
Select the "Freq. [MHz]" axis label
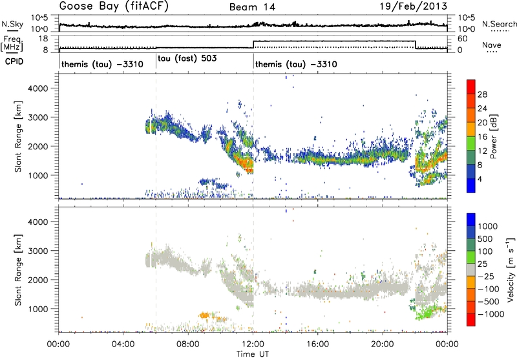[x=12, y=44]
